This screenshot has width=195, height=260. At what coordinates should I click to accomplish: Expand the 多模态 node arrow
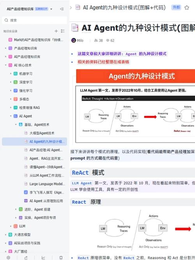(x=11, y=99)
